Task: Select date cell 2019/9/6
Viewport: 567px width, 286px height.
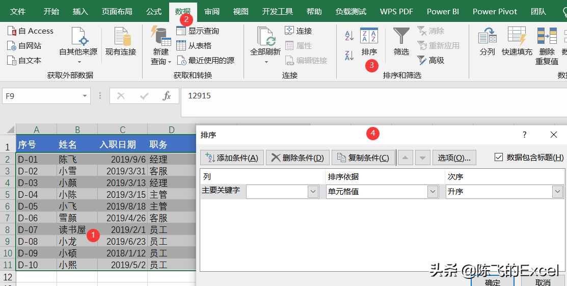Action: [123, 159]
